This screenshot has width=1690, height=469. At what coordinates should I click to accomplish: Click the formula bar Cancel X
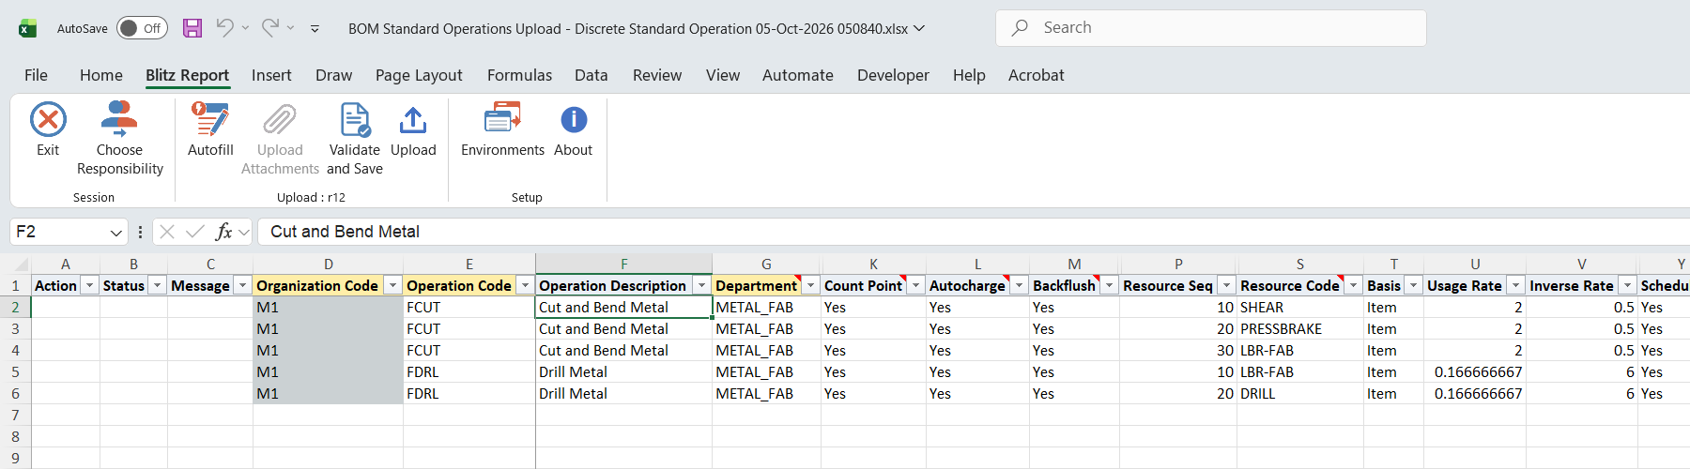[x=167, y=232]
